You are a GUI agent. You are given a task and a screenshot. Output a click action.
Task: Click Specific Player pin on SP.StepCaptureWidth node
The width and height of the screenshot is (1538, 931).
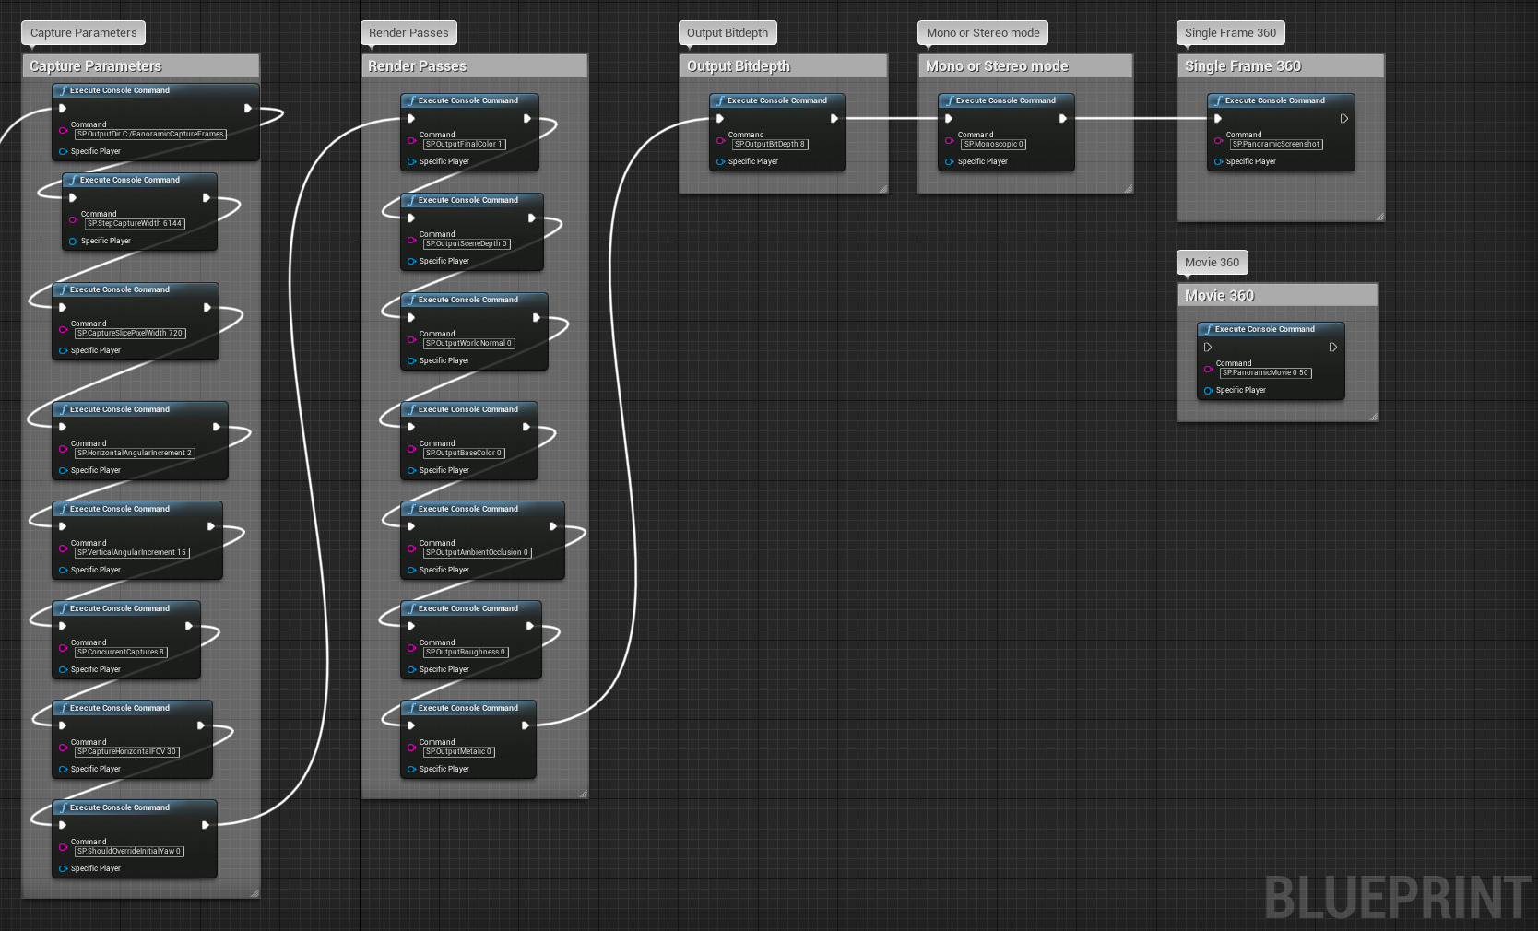[x=73, y=242]
